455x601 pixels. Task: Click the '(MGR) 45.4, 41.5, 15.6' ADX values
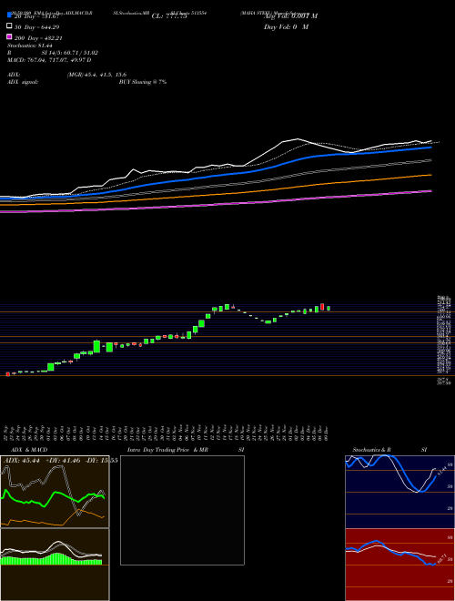pos(96,75)
